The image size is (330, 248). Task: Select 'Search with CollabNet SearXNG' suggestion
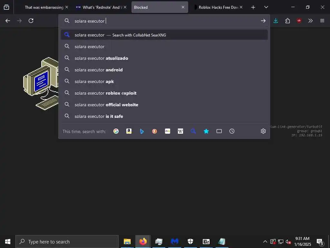coord(164,35)
